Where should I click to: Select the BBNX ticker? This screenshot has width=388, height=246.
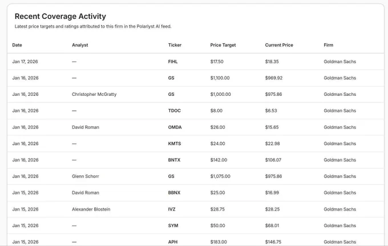[174, 192]
